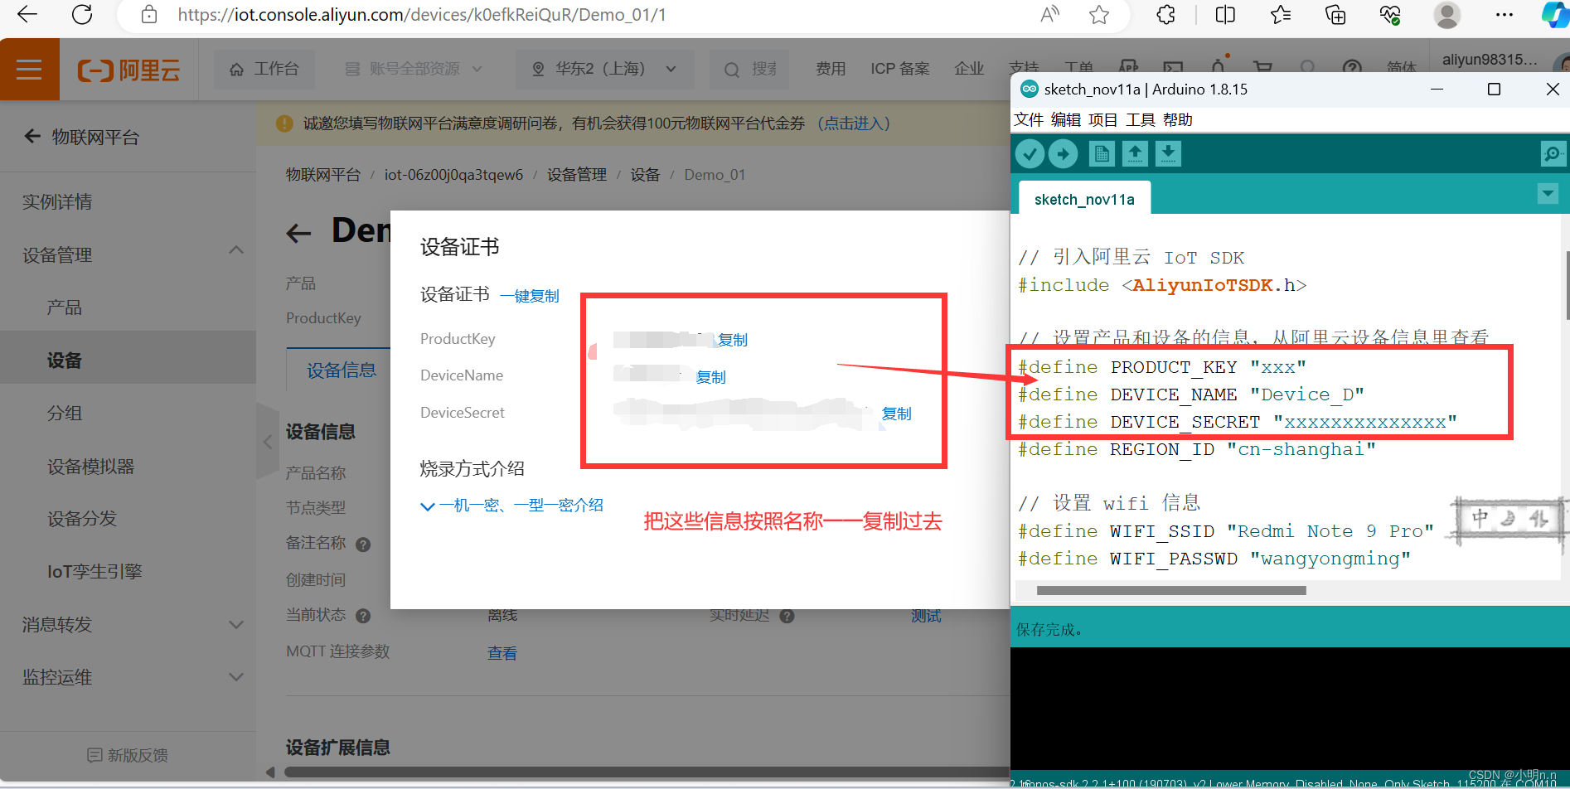Open the Arduino Serial Monitor icon
The width and height of the screenshot is (1570, 789).
click(x=1552, y=153)
